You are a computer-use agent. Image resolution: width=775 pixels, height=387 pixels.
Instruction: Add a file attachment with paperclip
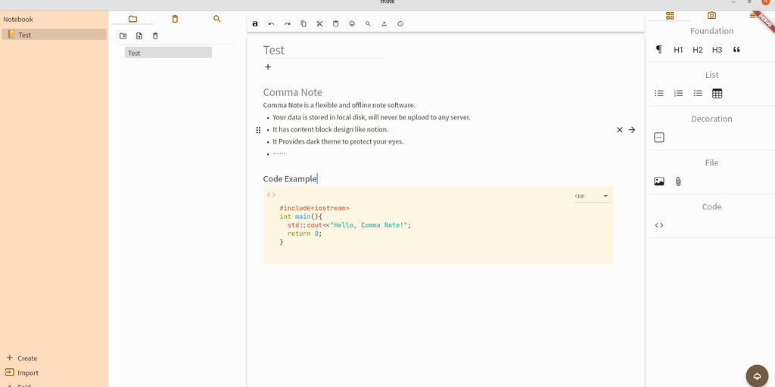click(x=678, y=181)
